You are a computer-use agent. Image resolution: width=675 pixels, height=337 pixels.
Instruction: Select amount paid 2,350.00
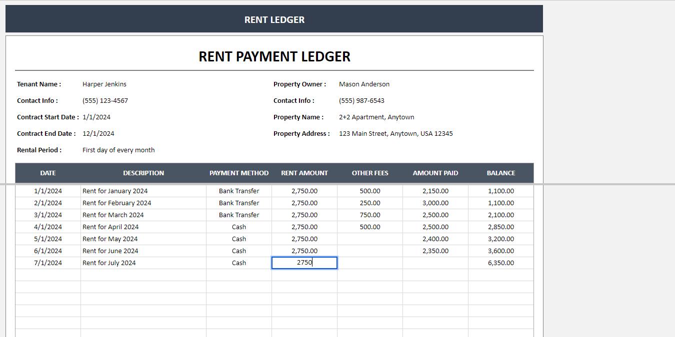(x=435, y=251)
